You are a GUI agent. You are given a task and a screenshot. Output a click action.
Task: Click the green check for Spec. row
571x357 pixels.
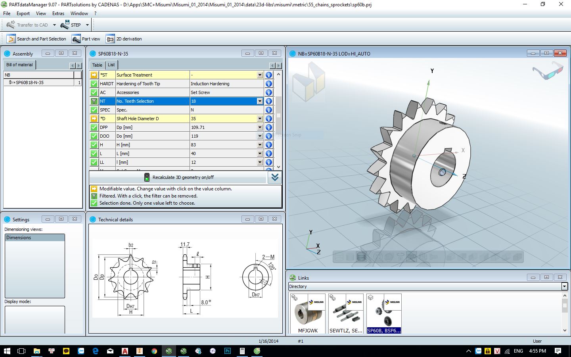pos(94,110)
